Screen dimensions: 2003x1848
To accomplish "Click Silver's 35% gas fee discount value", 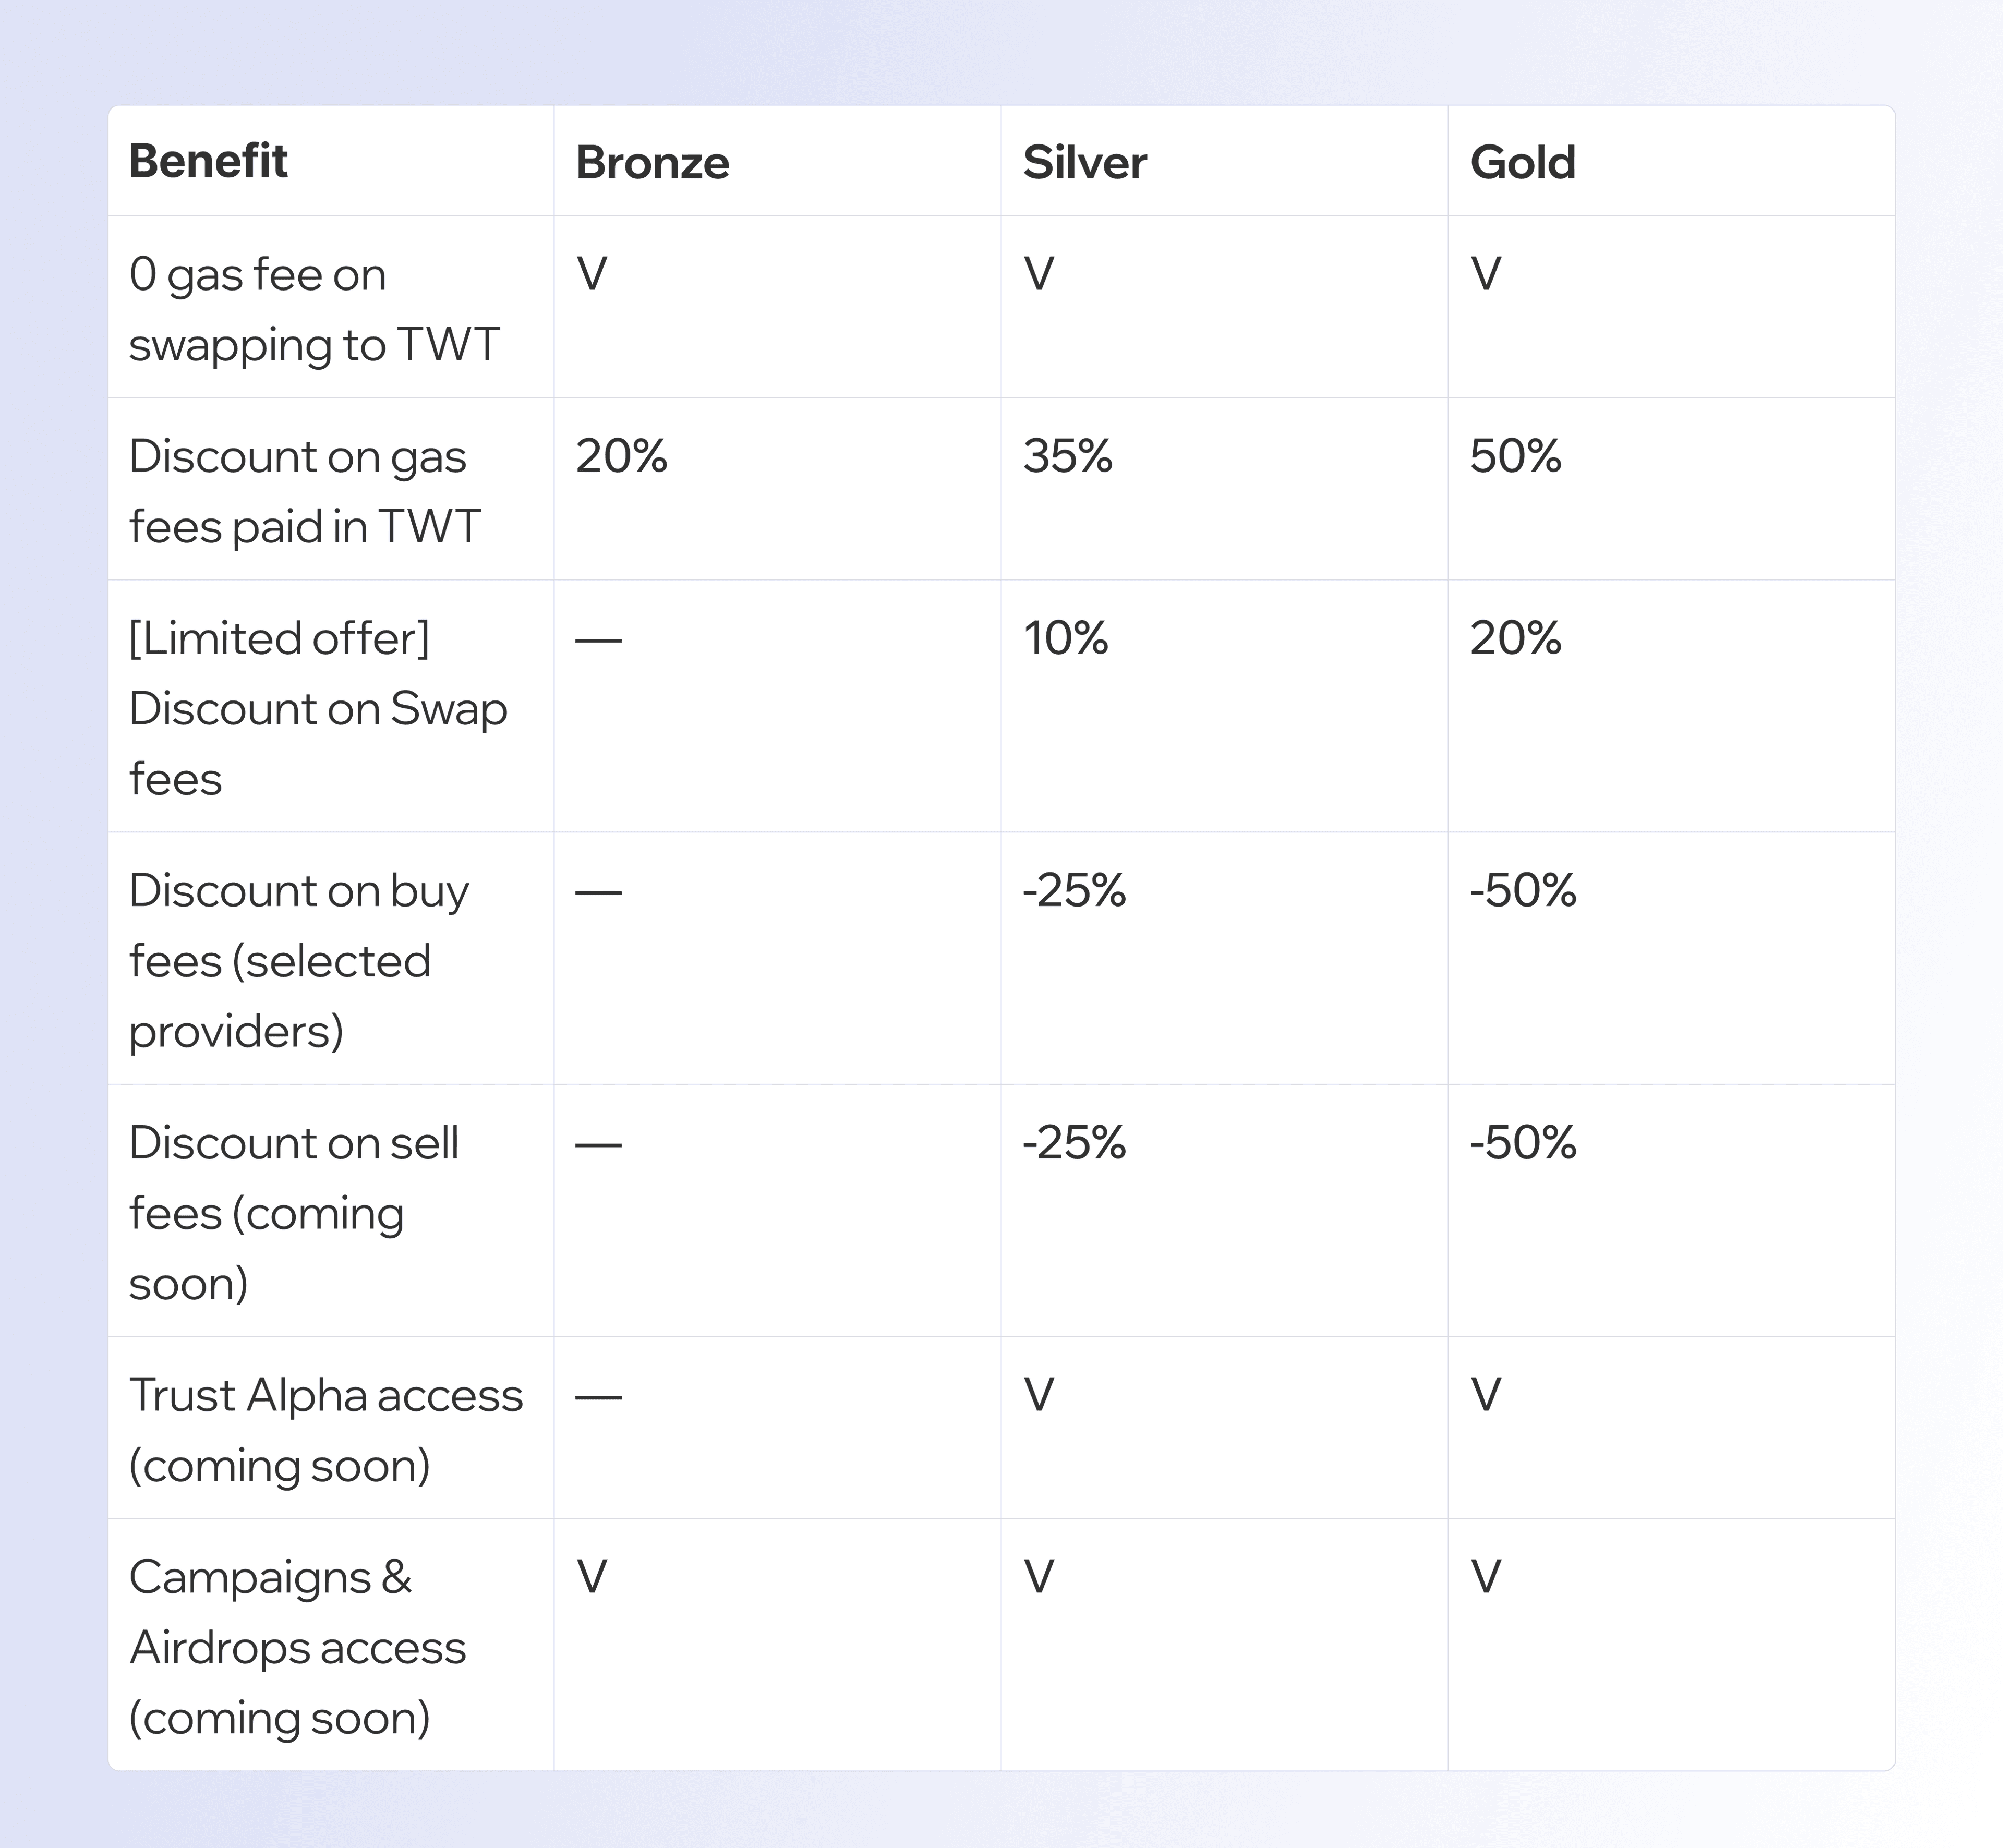I will tap(1067, 456).
